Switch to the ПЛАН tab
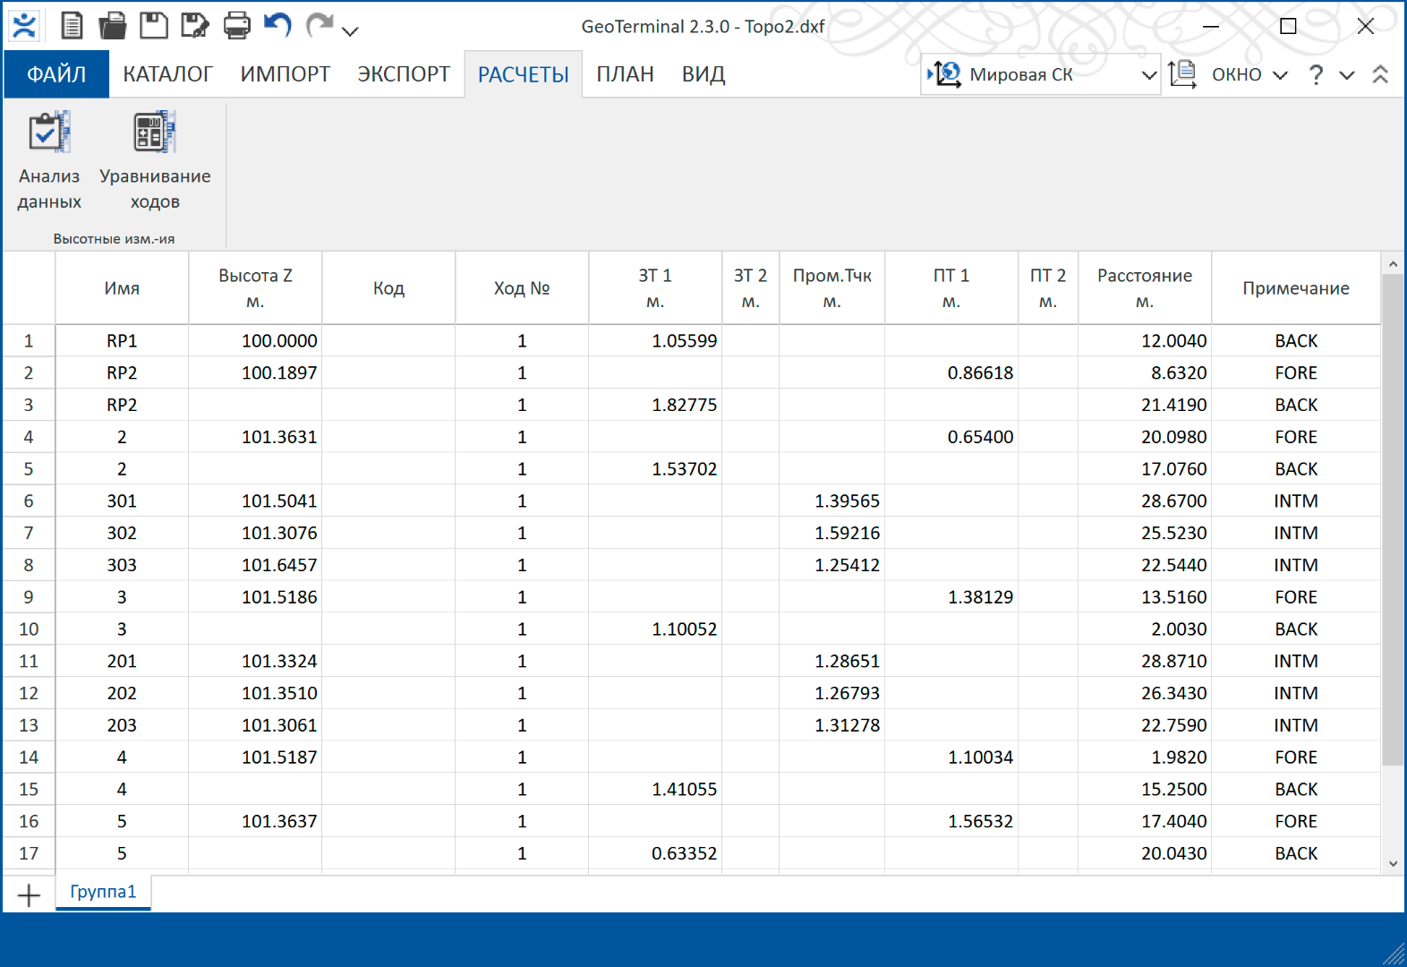The height and width of the screenshot is (967, 1407). [625, 74]
